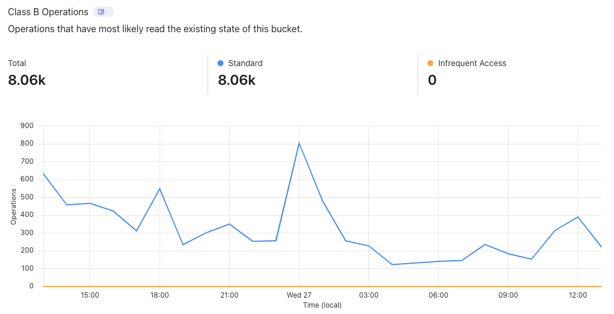The width and height of the screenshot is (614, 314).
Task: Click the blue Standard legend dot
Action: click(220, 63)
